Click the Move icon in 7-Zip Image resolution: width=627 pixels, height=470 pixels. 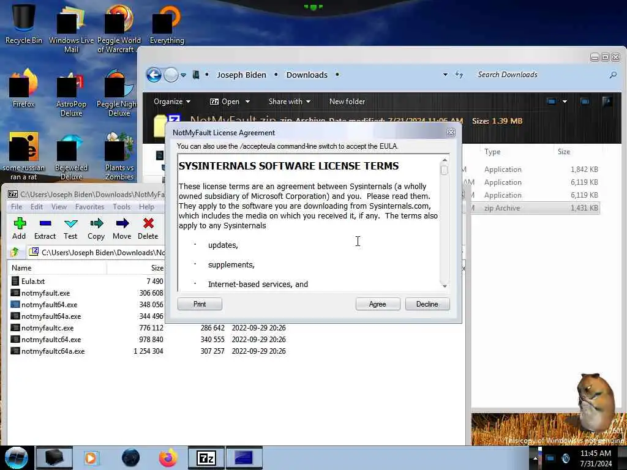(122, 228)
